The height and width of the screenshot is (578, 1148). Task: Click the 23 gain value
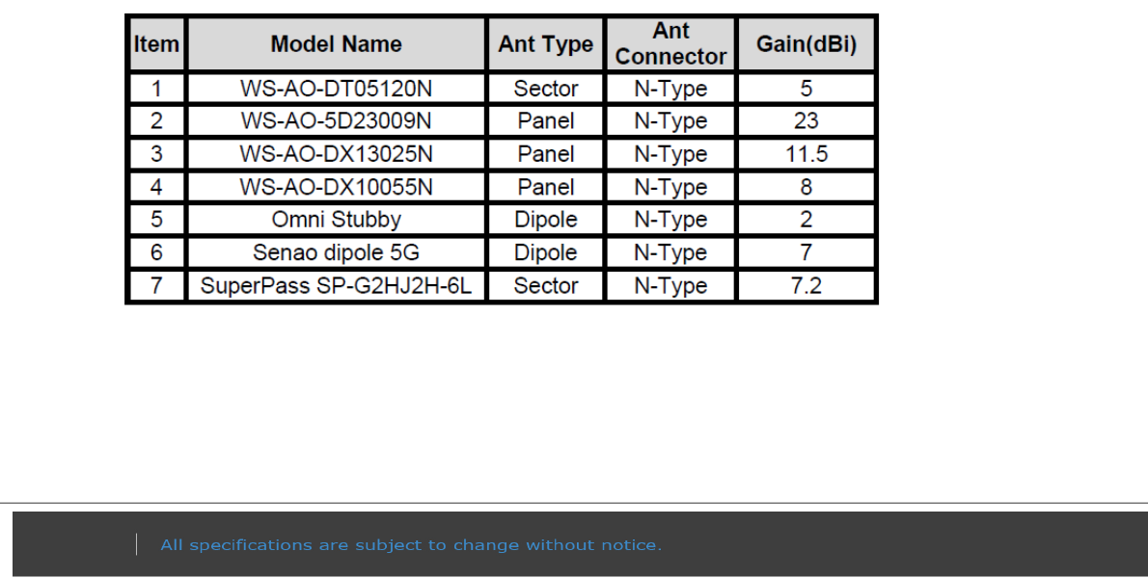click(806, 121)
